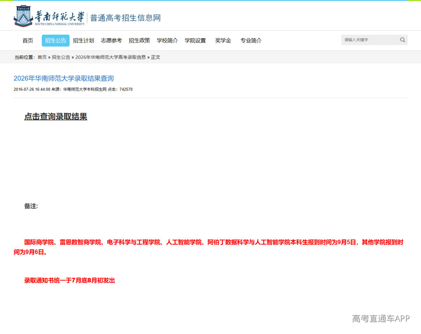Click the 备注 heading
The image size is (421, 334).
click(x=31, y=206)
